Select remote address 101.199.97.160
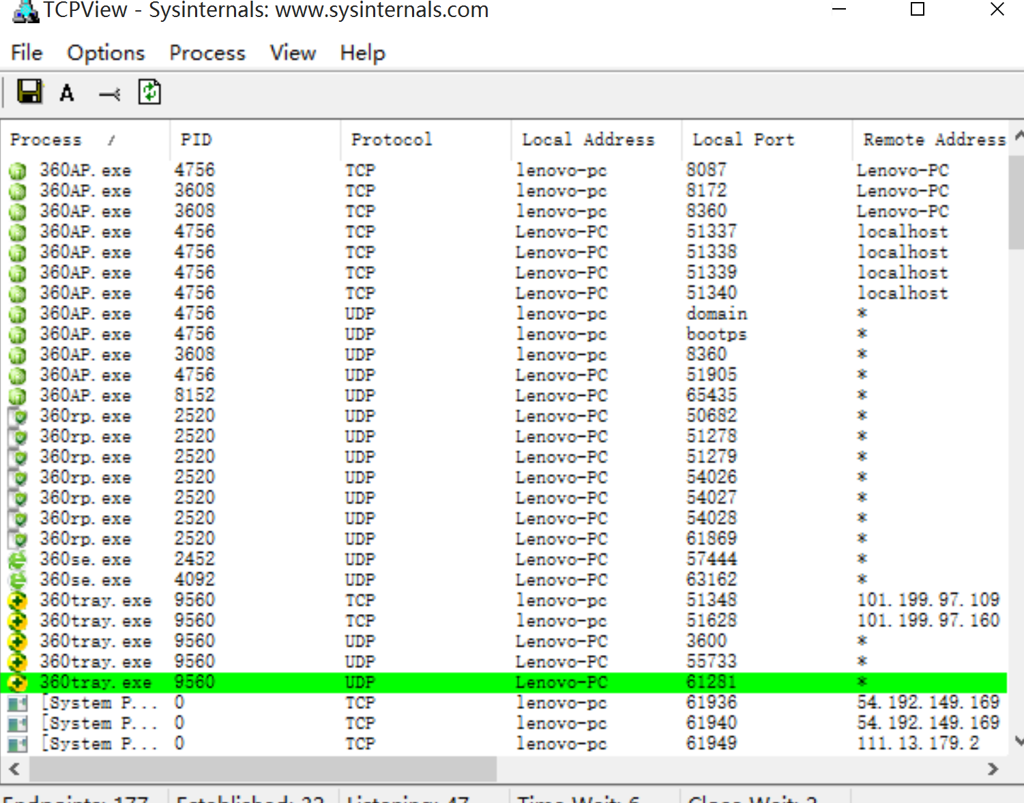1024x803 pixels. click(x=928, y=621)
